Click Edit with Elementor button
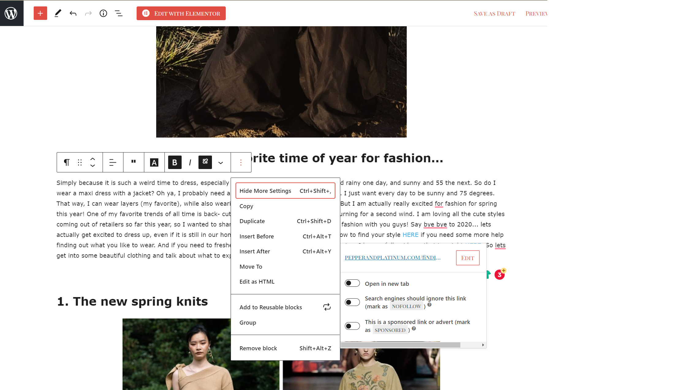 [x=181, y=13]
